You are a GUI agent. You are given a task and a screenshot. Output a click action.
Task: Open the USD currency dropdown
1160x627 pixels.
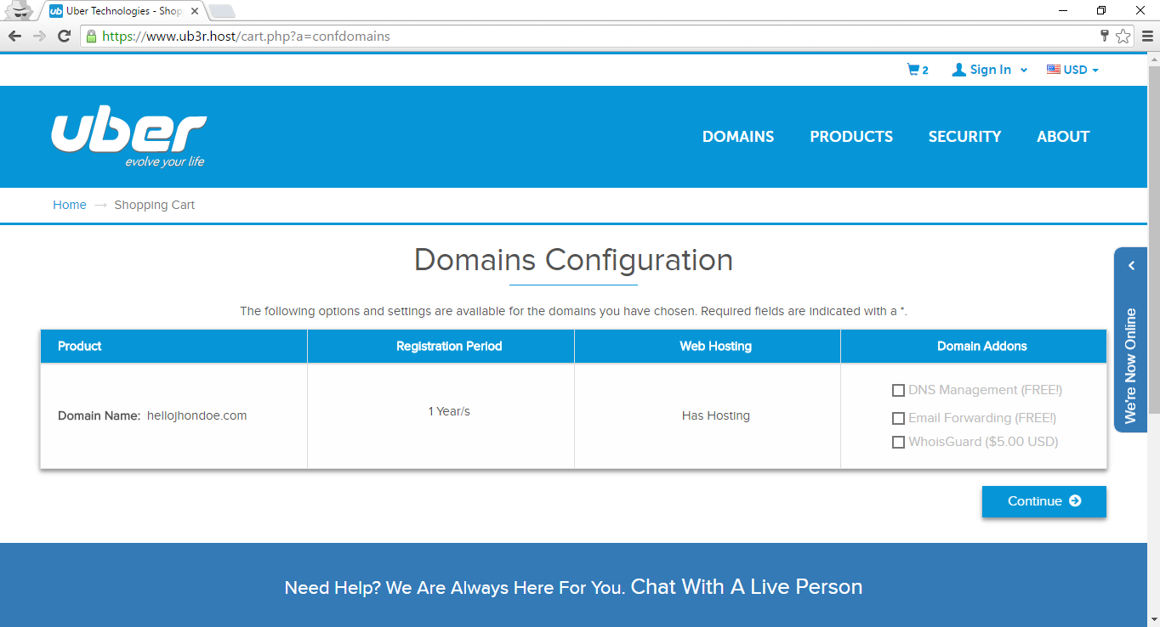tap(1072, 70)
